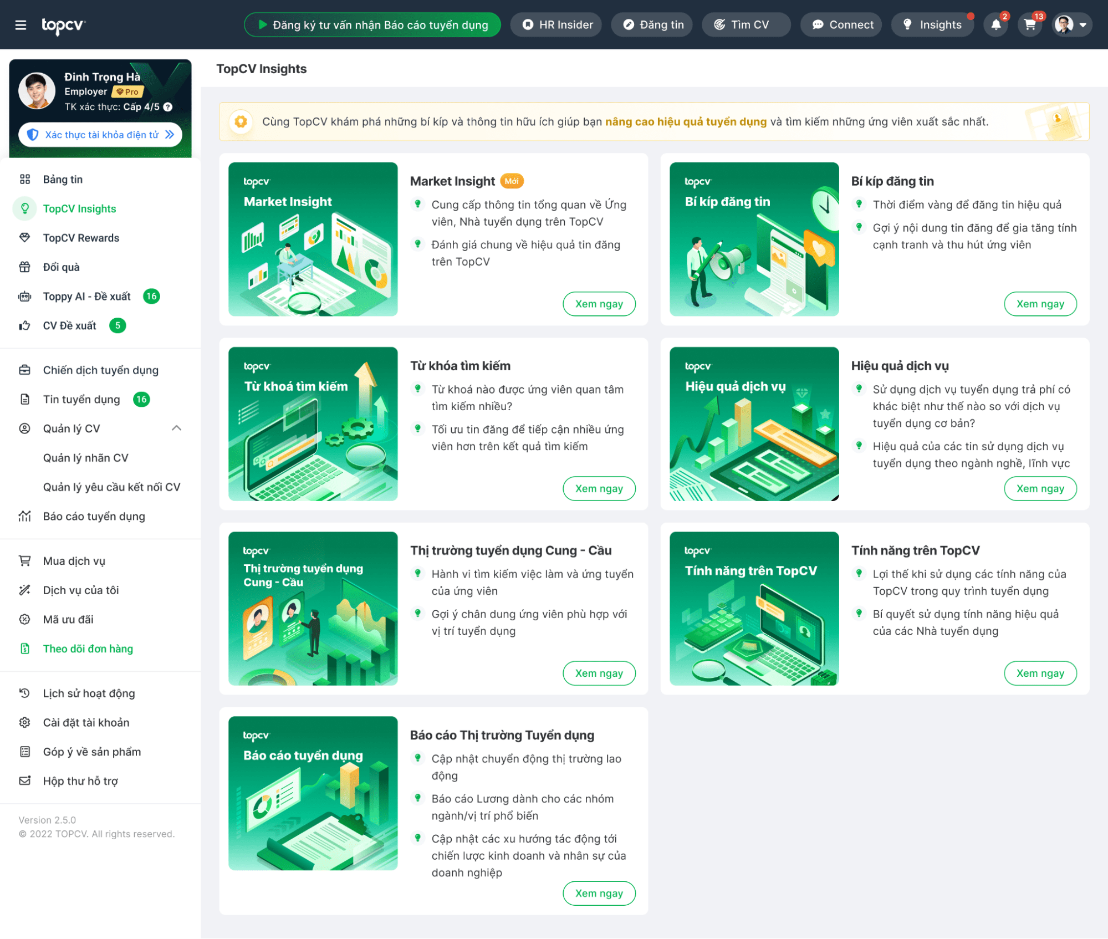Expand the account dropdown arrow

tap(1083, 25)
